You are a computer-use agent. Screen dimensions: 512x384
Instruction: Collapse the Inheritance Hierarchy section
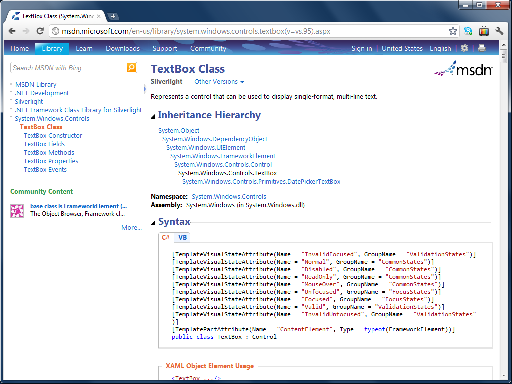pyautogui.click(x=153, y=116)
